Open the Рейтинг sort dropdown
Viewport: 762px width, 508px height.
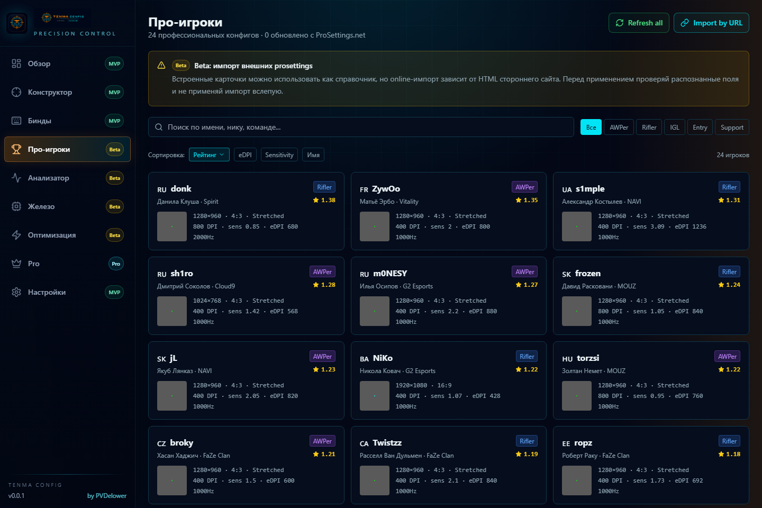click(209, 155)
